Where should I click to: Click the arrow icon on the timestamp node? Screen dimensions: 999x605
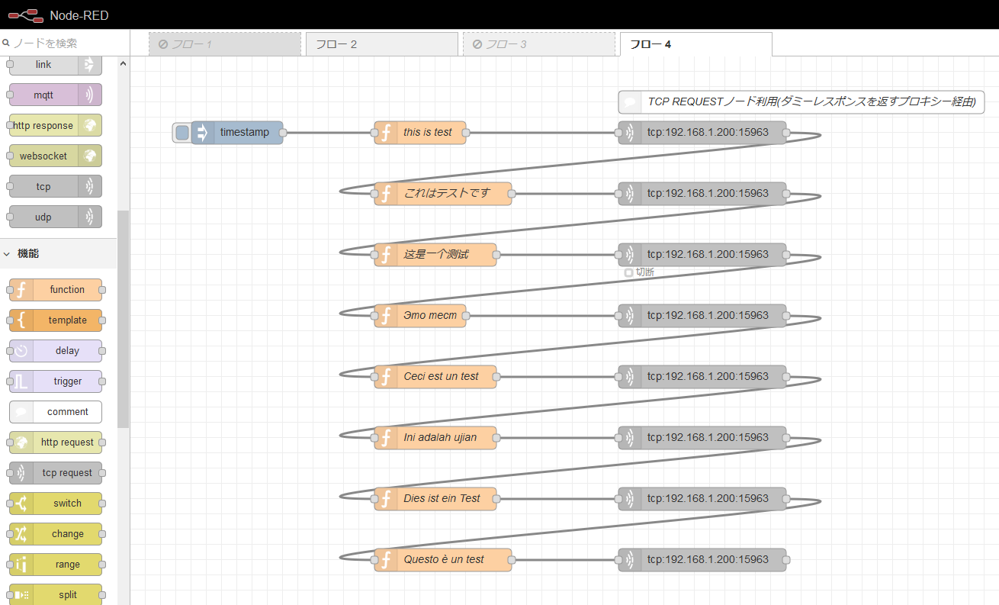click(x=203, y=133)
